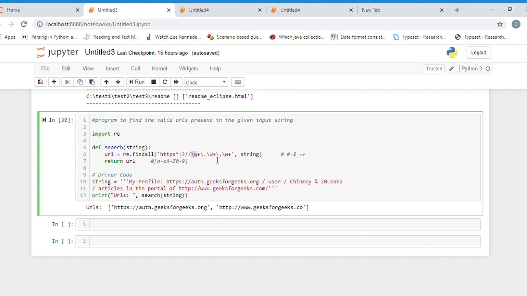The width and height of the screenshot is (527, 296).
Task: Open 'Scenario based que...' bookmark
Action: pyautogui.click(x=235, y=37)
